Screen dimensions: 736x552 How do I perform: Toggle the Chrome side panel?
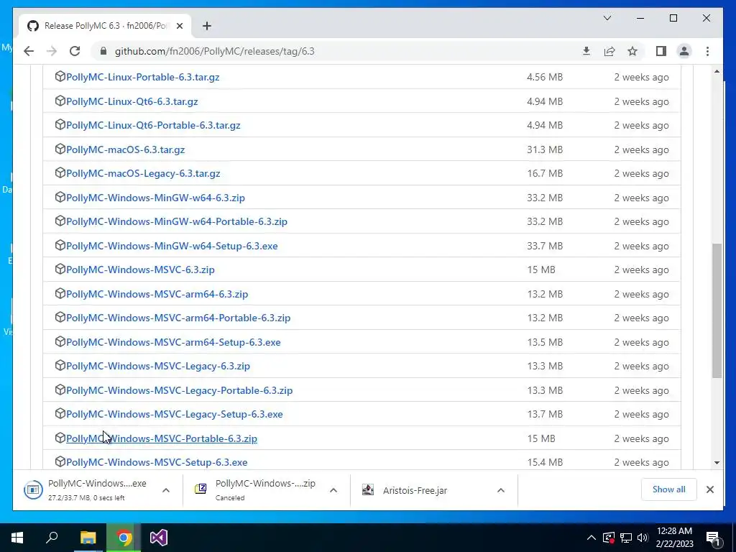point(661,51)
